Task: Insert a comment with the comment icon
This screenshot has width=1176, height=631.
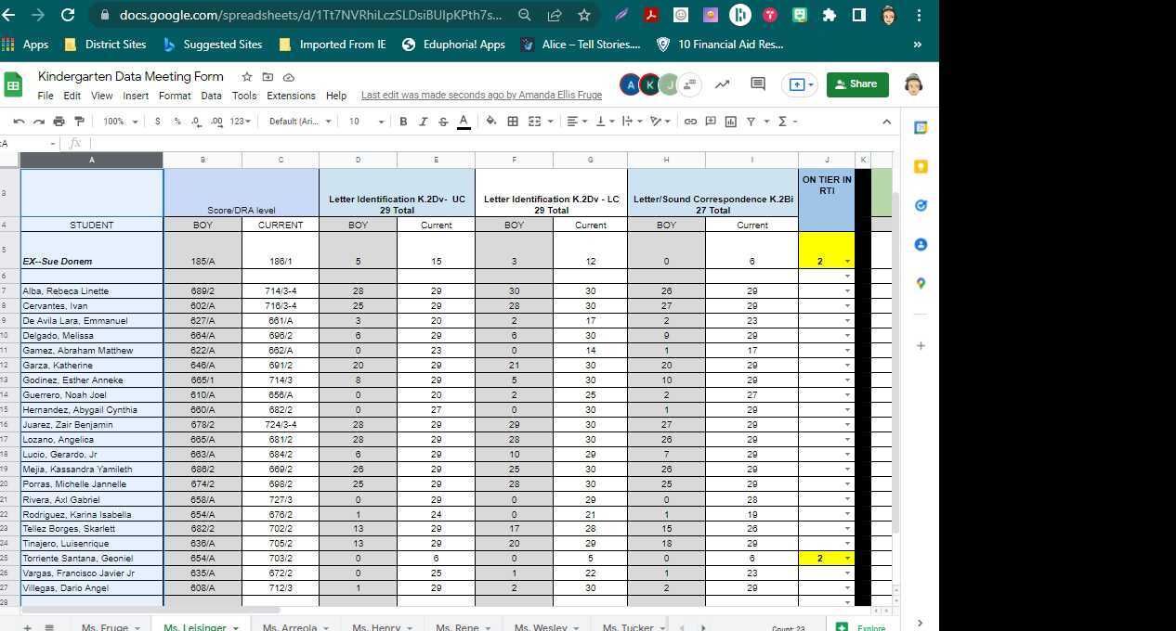Action: coord(711,122)
